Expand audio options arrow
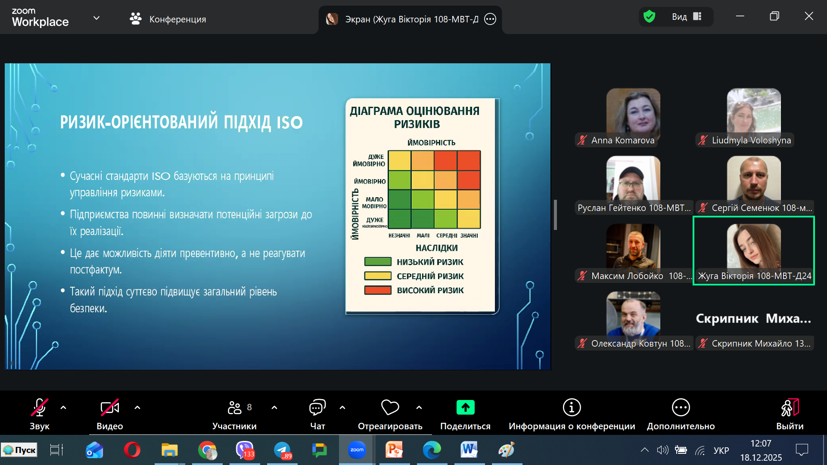The width and height of the screenshot is (827, 465). pos(63,407)
